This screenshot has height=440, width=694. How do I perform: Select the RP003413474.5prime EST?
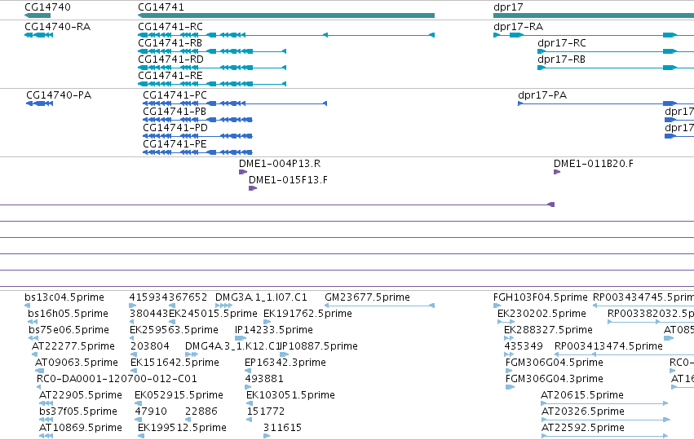[608, 346]
